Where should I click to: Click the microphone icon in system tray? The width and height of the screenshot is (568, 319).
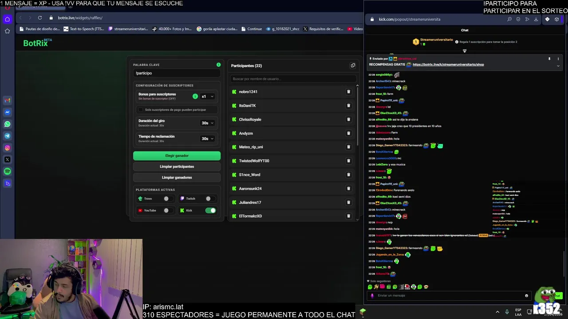click(507, 312)
